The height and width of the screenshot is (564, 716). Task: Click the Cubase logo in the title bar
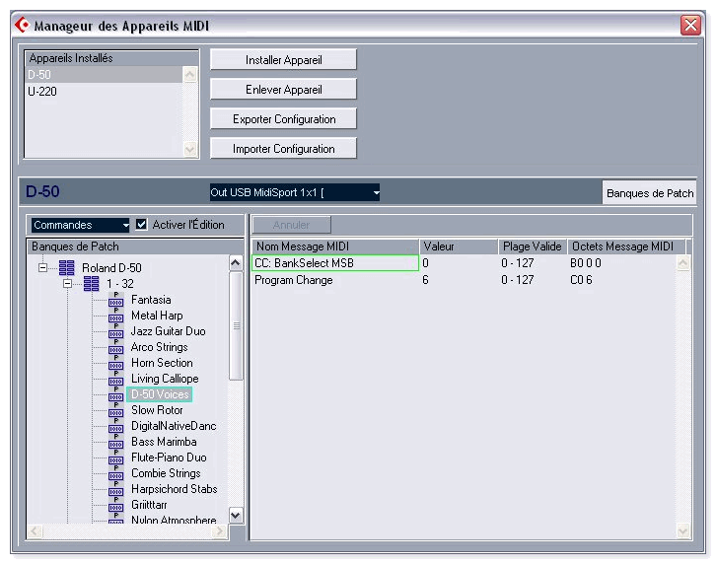point(22,25)
